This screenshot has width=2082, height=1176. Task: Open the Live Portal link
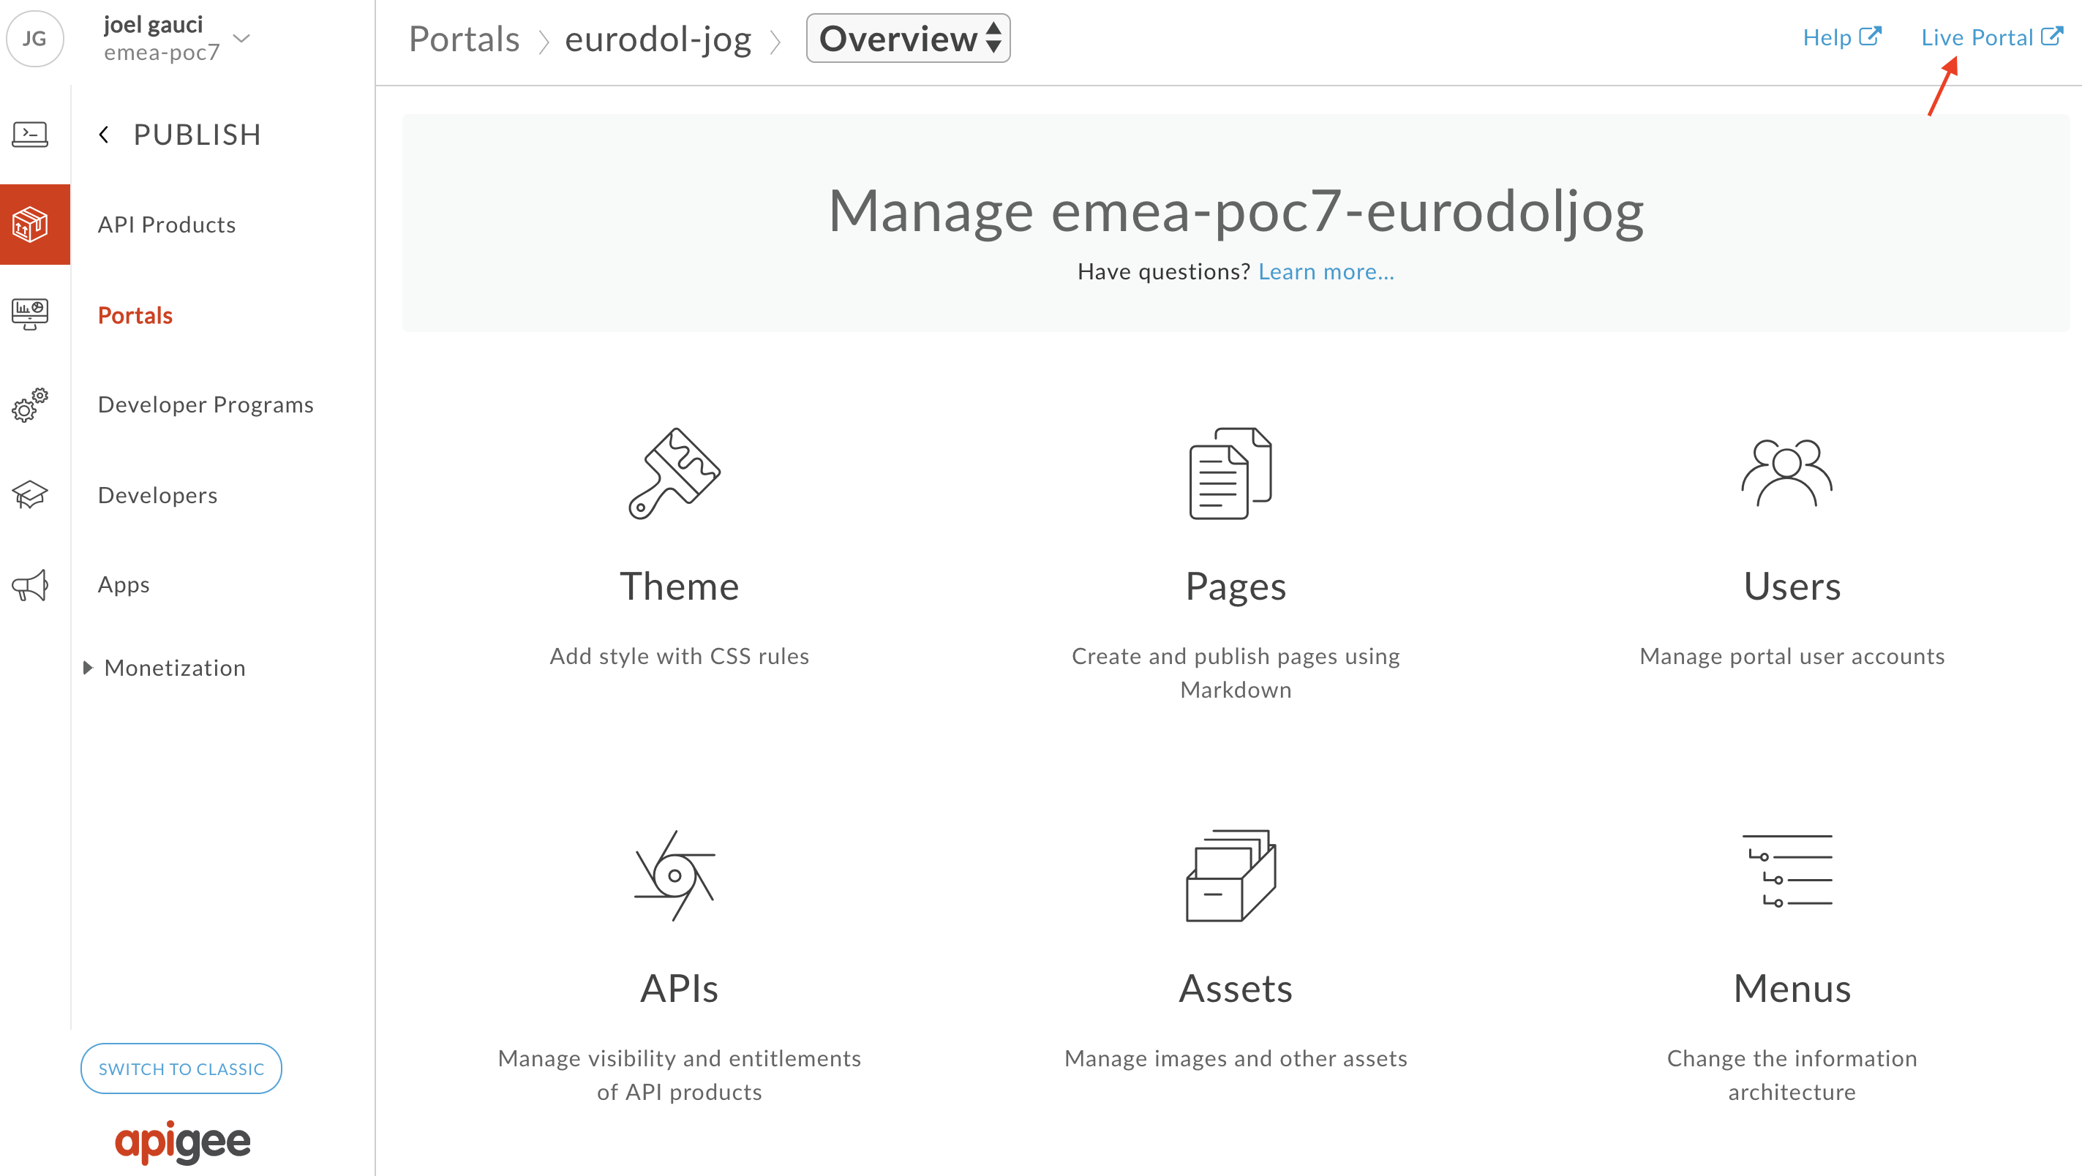tap(1977, 37)
